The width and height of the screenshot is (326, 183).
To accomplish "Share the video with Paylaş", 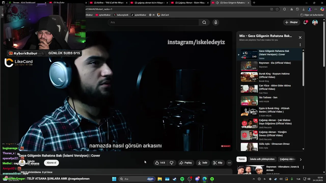I will (x=186, y=163).
